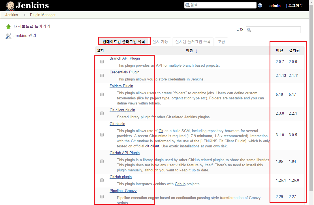Image resolution: width=314 pixels, height=205 pixels.
Task: Open the Git client plugin link
Action: click(x=122, y=110)
